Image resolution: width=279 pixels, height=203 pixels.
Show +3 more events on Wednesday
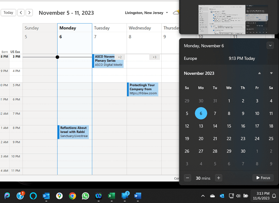pos(155,57)
